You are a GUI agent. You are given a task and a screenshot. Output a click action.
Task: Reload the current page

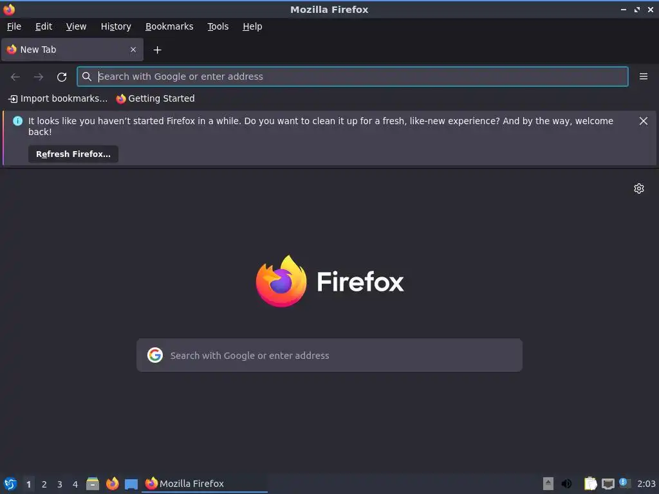tap(62, 77)
